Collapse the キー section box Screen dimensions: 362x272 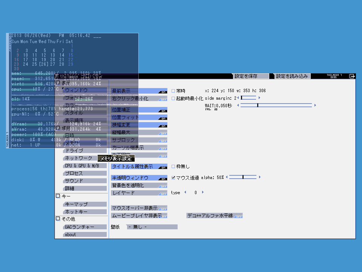pyautogui.click(x=58, y=196)
